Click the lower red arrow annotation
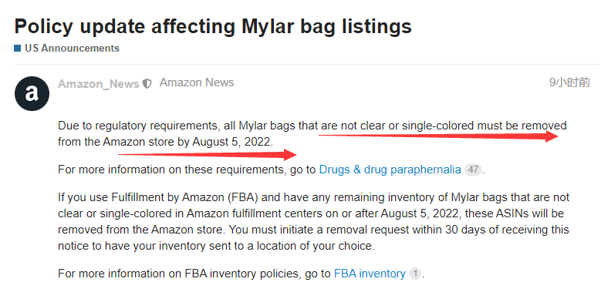This screenshot has width=601, height=299. pos(207,154)
